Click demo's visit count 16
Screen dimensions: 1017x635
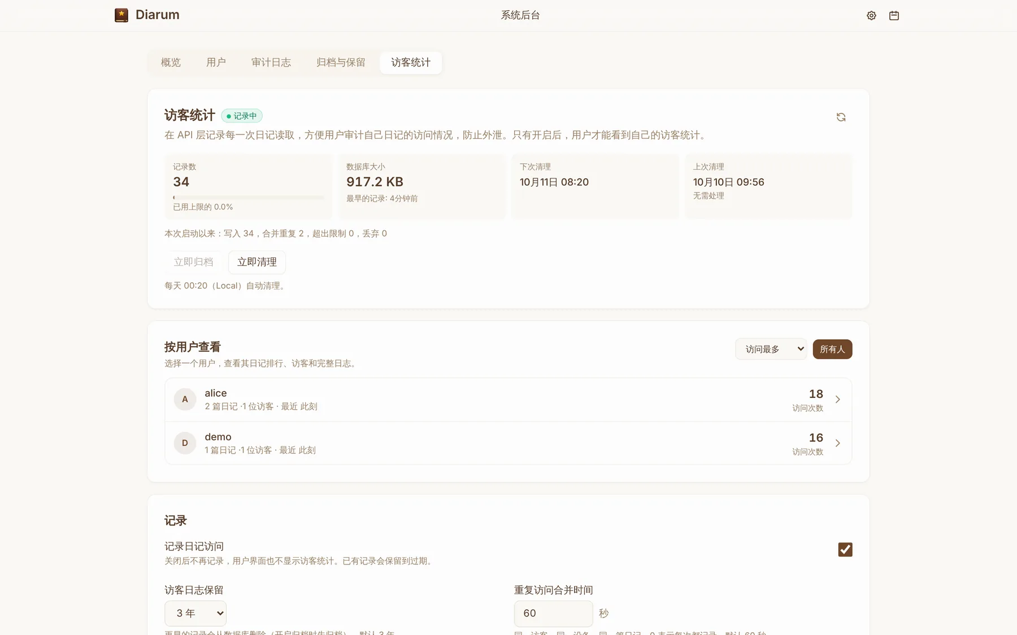(816, 438)
